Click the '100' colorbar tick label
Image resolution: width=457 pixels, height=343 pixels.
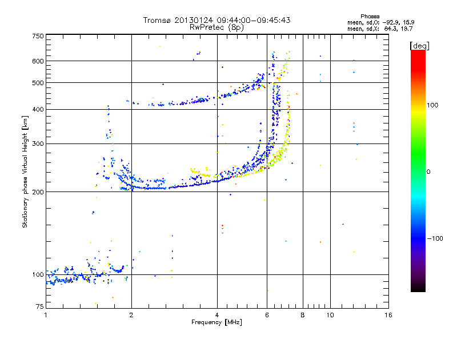[432, 105]
